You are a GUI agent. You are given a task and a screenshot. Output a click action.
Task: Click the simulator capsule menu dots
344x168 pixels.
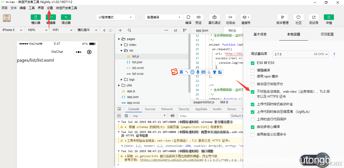pos(79,52)
